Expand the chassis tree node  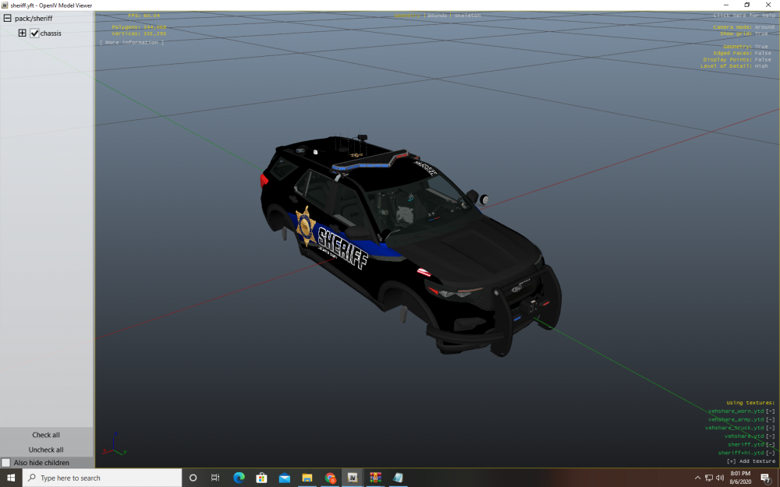[x=22, y=34]
